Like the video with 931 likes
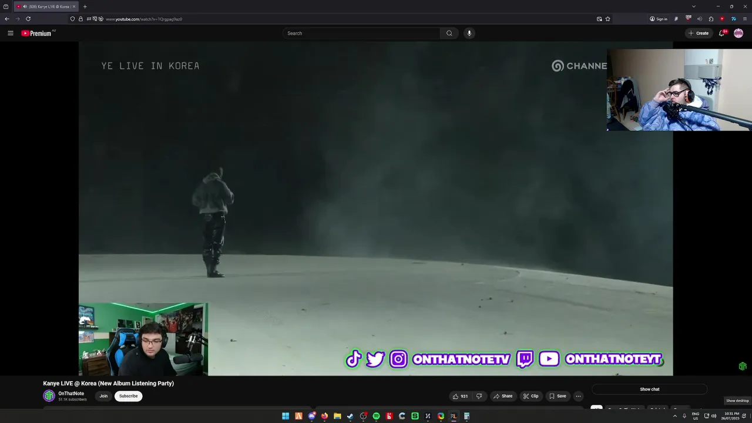 pyautogui.click(x=460, y=396)
